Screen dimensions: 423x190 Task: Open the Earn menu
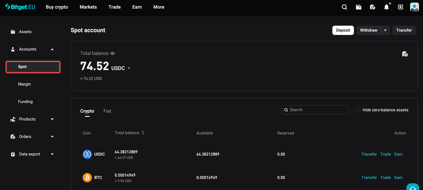[x=137, y=7]
